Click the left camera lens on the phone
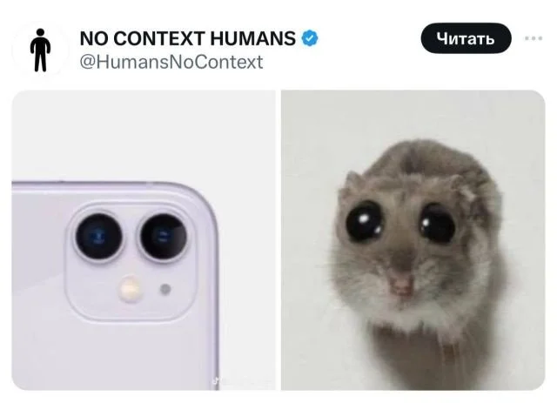The height and width of the screenshot is (403, 557). click(98, 236)
